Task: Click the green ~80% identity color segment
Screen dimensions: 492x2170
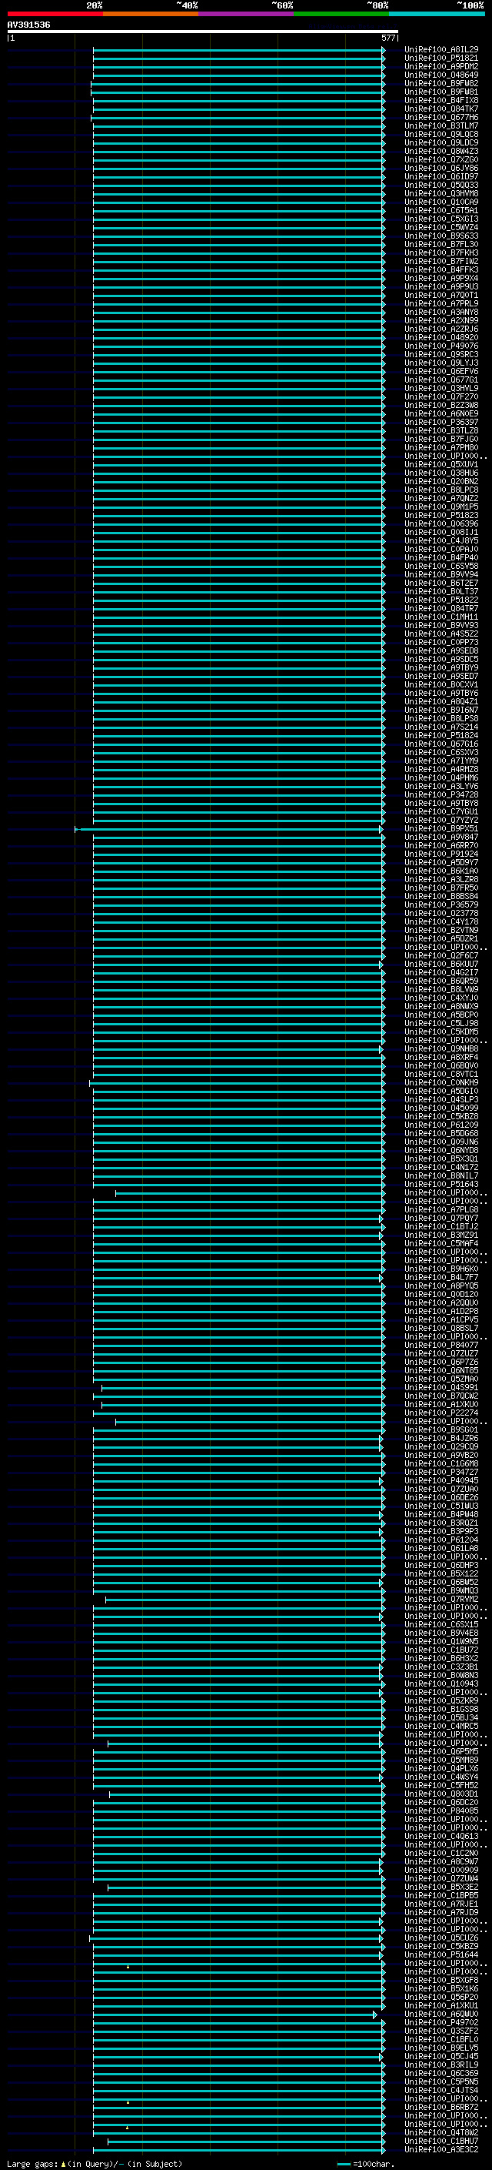Action: tap(341, 14)
